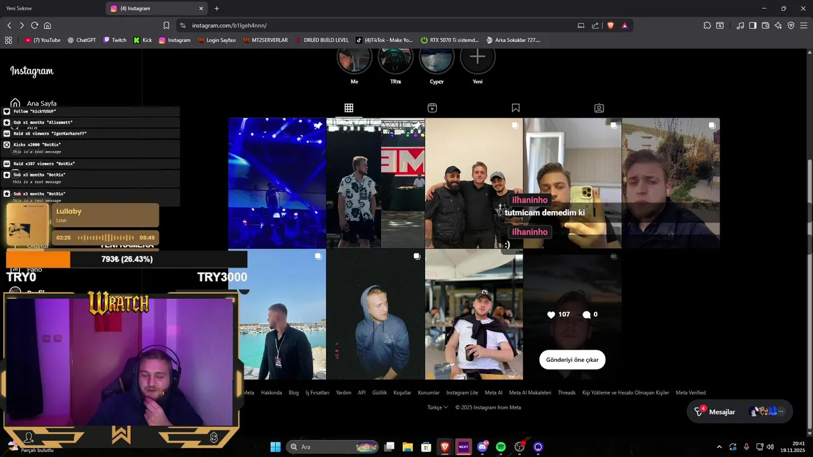Image resolution: width=813 pixels, height=457 pixels.
Task: Open the volume control in the system tray
Action: (x=770, y=447)
